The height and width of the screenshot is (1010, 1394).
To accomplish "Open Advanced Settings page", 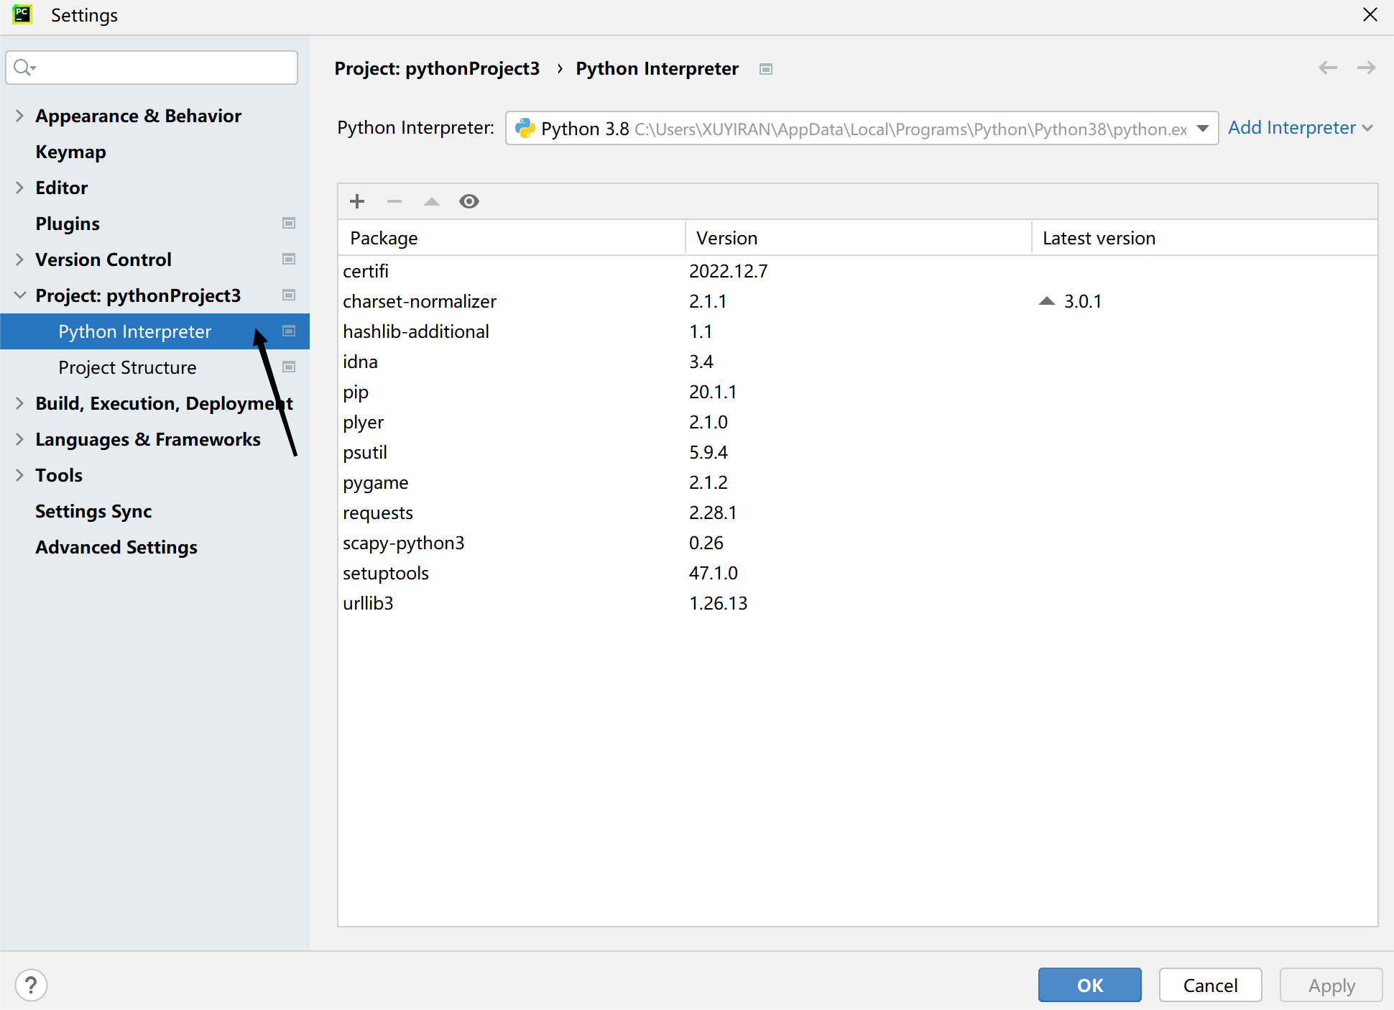I will [x=116, y=547].
